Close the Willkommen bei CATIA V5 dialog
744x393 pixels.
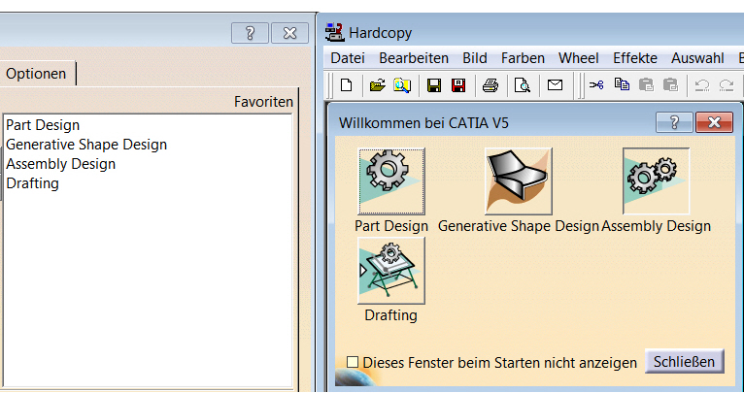(714, 123)
